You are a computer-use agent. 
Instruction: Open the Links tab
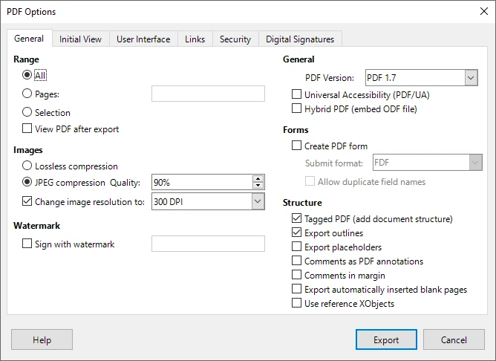tap(195, 39)
